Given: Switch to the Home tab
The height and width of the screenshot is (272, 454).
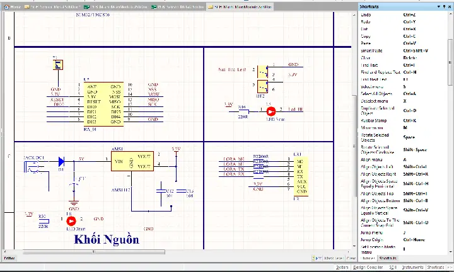Looking at the screenshot, I should pos(13,7).
